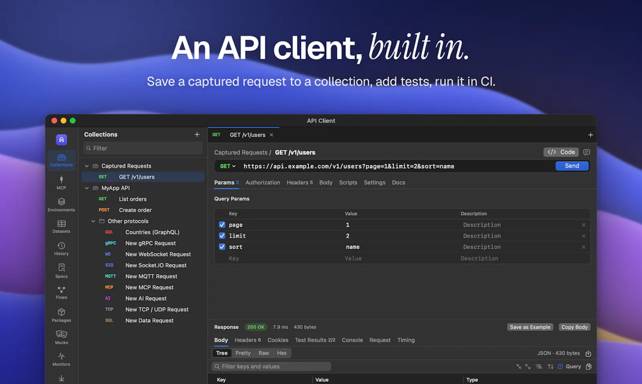
Task: Switch to the Authorization tab
Action: [x=263, y=183]
